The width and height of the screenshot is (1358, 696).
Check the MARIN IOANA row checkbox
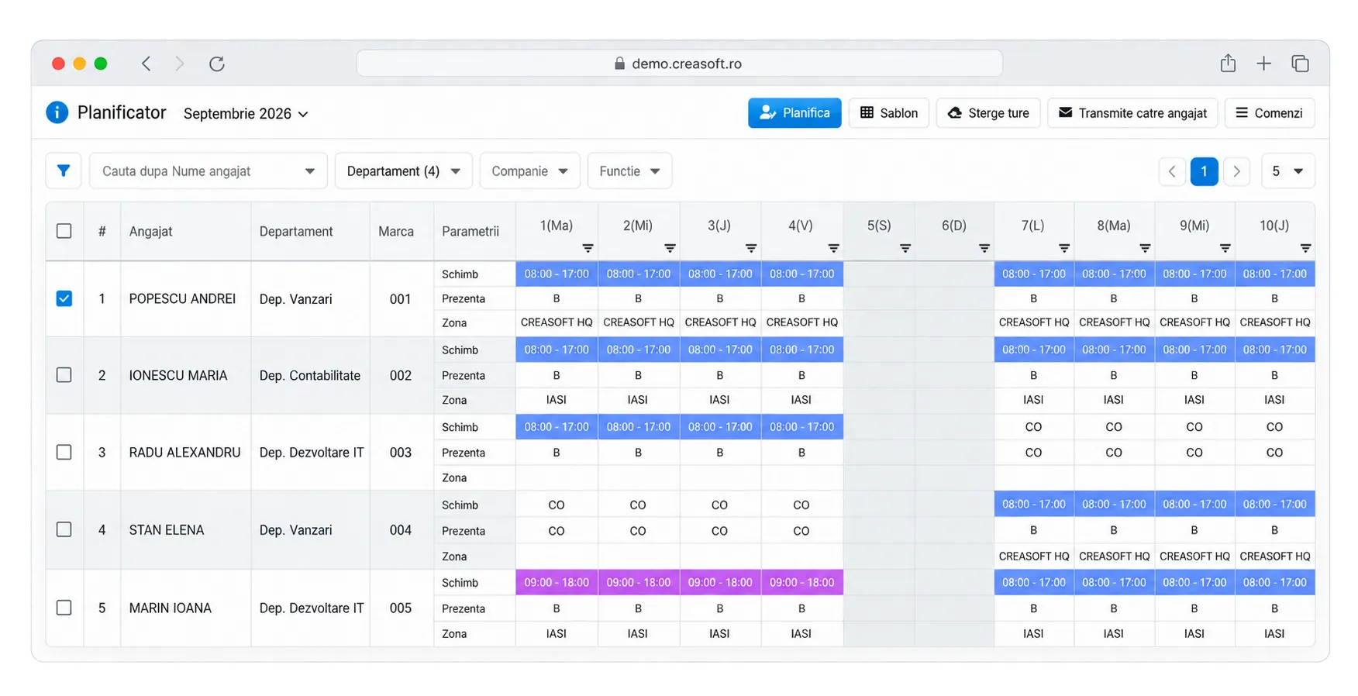click(64, 608)
